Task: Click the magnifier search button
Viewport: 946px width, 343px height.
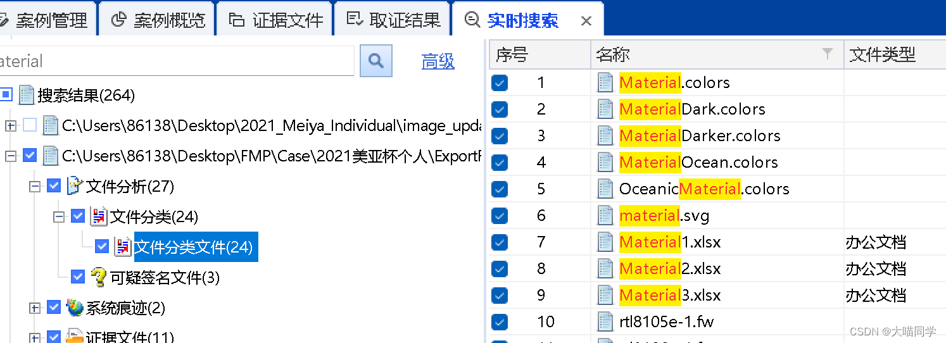Action: coord(376,61)
